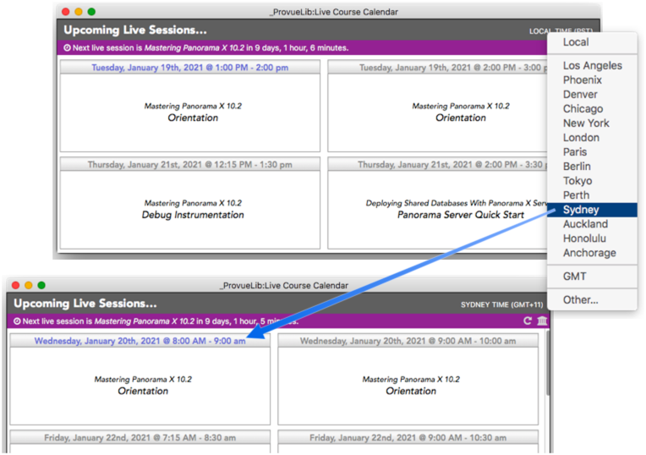This screenshot has width=646, height=455.
Task: Select Denver in the time zone menu
Action: pyautogui.click(x=592, y=95)
